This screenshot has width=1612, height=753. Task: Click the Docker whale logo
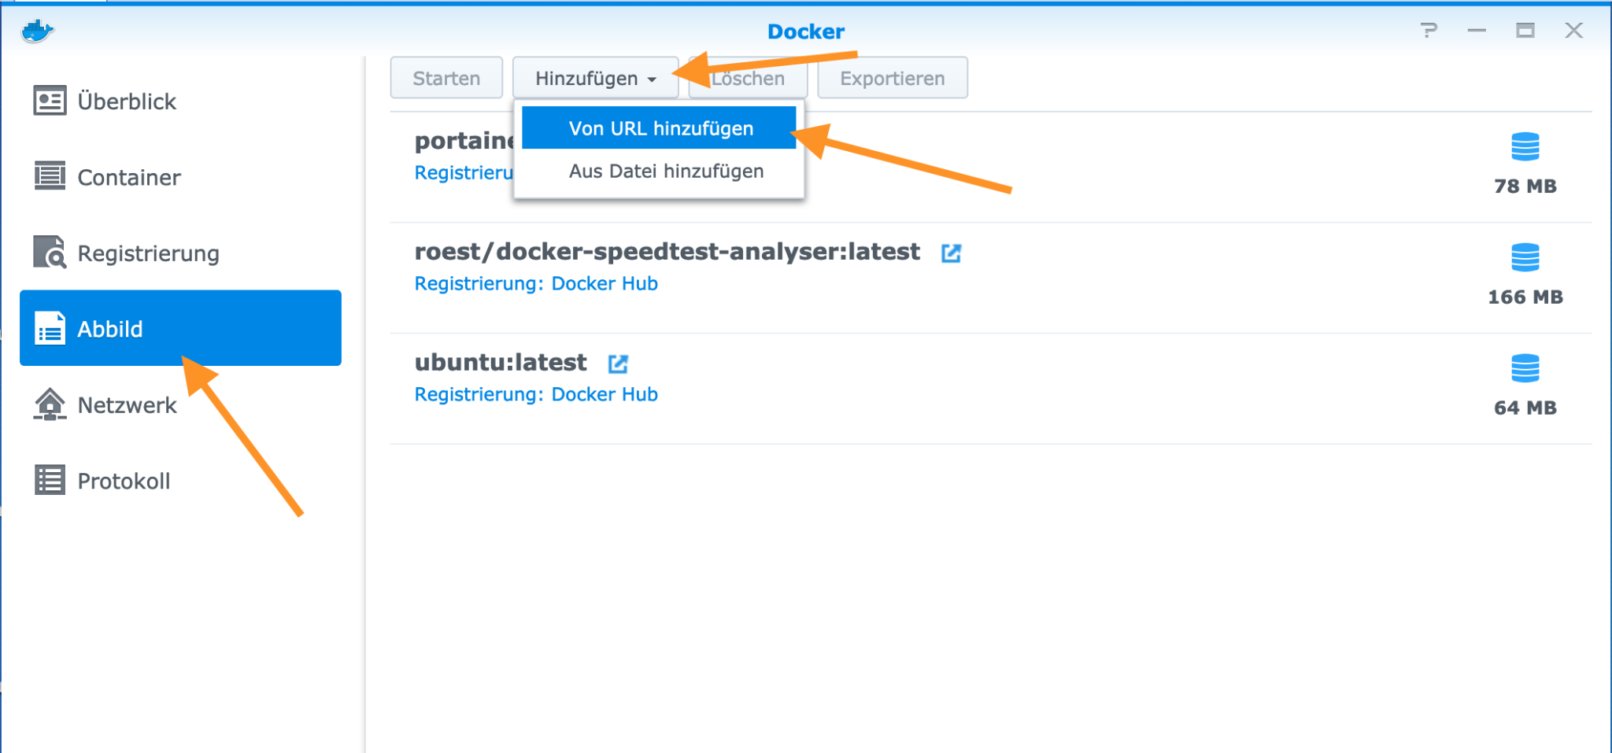(x=37, y=31)
